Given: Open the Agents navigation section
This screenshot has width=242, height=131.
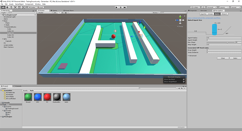Looking at the screenshot, I should tap(203, 14).
